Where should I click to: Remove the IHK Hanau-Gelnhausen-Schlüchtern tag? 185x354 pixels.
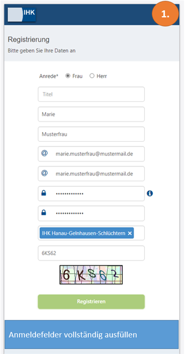click(130, 233)
